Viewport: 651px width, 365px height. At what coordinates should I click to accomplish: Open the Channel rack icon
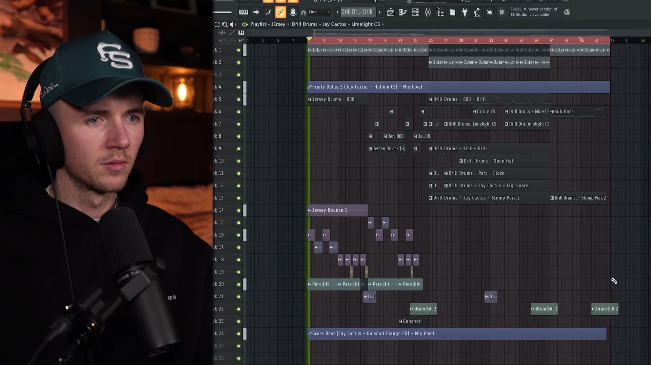click(415, 13)
